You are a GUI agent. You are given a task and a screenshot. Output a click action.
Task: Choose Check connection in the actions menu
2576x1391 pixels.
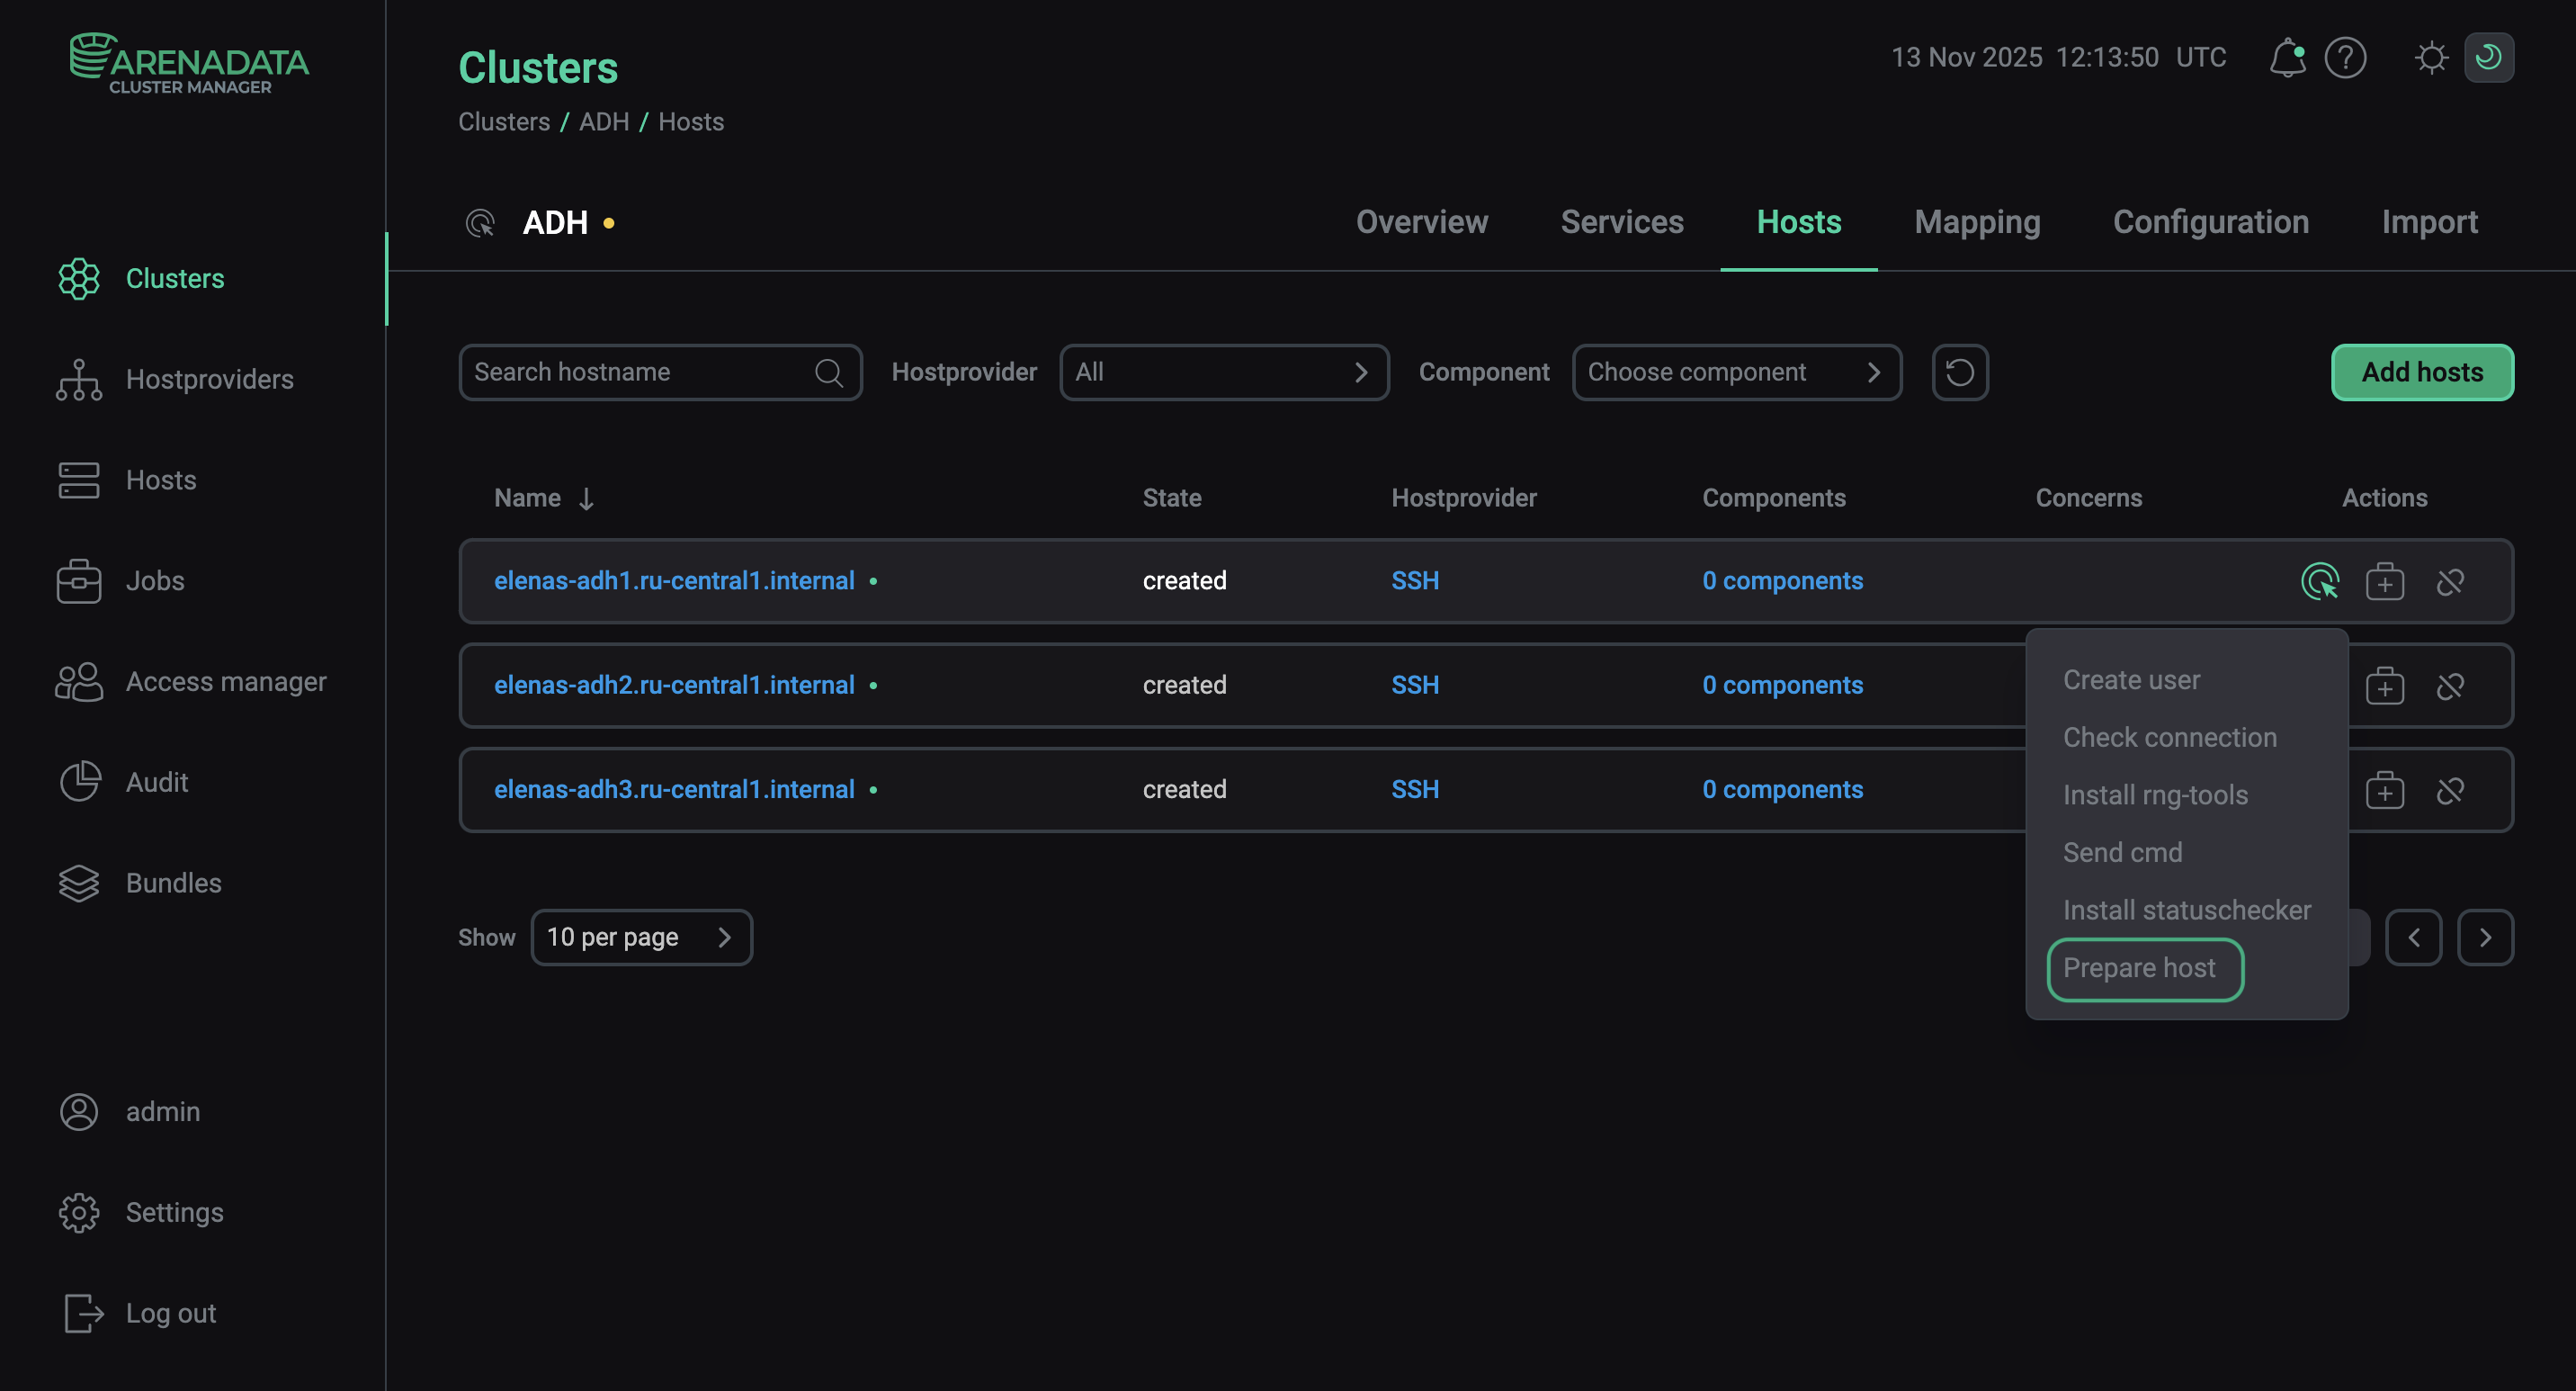click(x=2170, y=737)
